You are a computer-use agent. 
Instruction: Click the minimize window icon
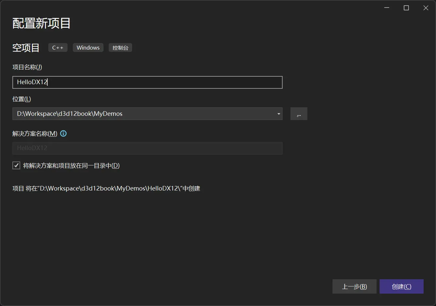click(x=387, y=8)
